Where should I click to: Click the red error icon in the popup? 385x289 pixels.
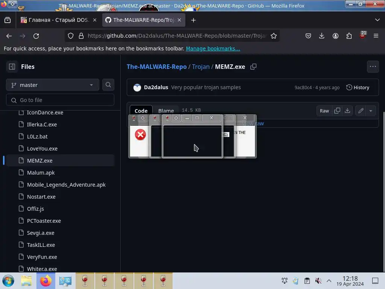coord(141,135)
